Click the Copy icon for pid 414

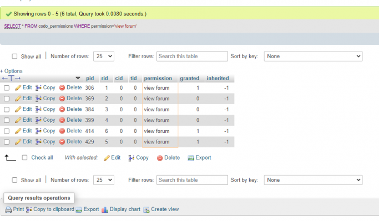coord(38,131)
